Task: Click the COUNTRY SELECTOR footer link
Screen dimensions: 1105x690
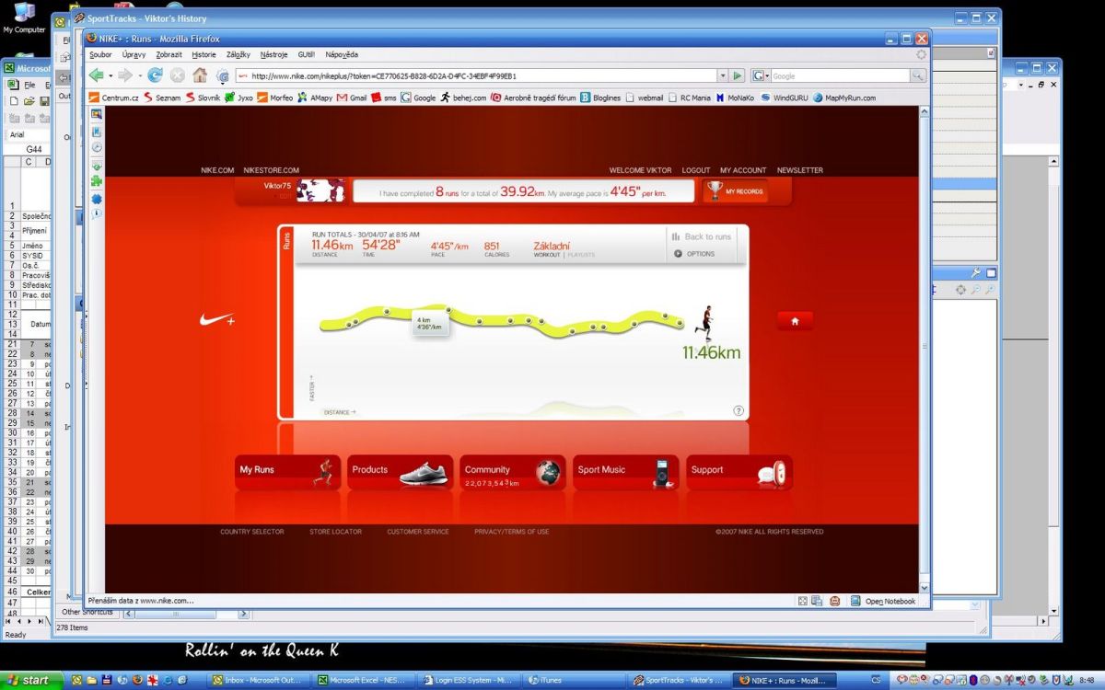Action: click(x=252, y=532)
